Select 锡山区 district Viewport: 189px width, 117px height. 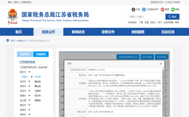[x=38, y=82]
